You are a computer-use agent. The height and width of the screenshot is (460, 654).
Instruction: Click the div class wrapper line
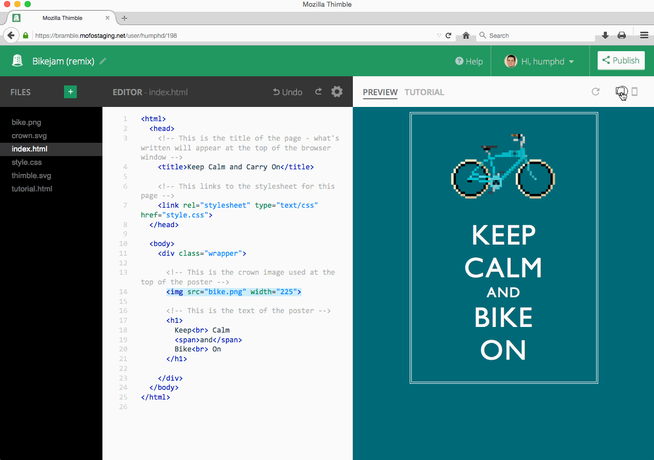coord(202,253)
